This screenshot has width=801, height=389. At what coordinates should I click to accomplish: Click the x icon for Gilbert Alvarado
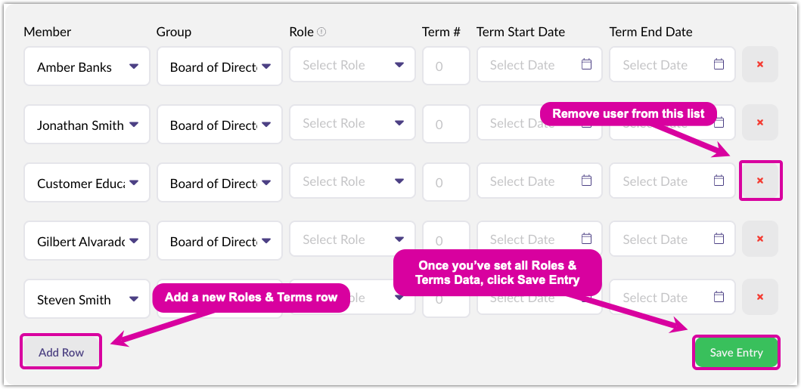759,239
